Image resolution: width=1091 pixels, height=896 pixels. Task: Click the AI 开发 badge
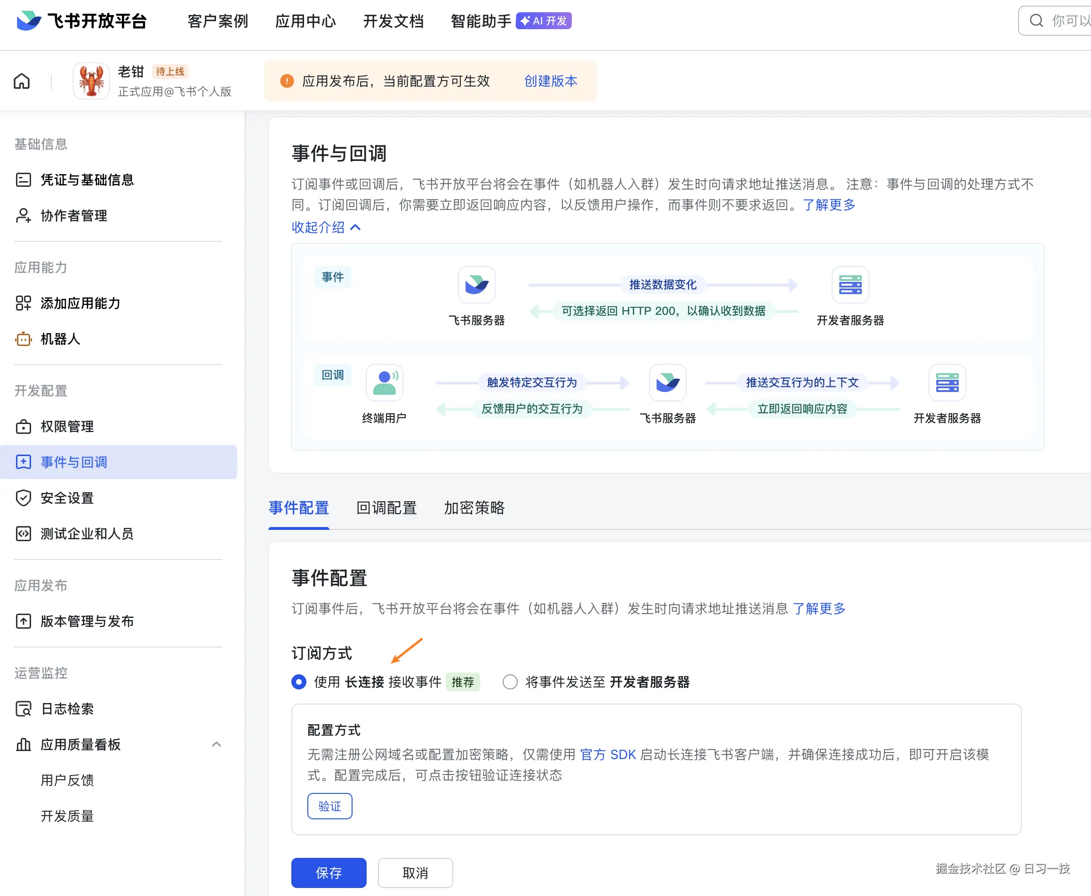pos(544,21)
